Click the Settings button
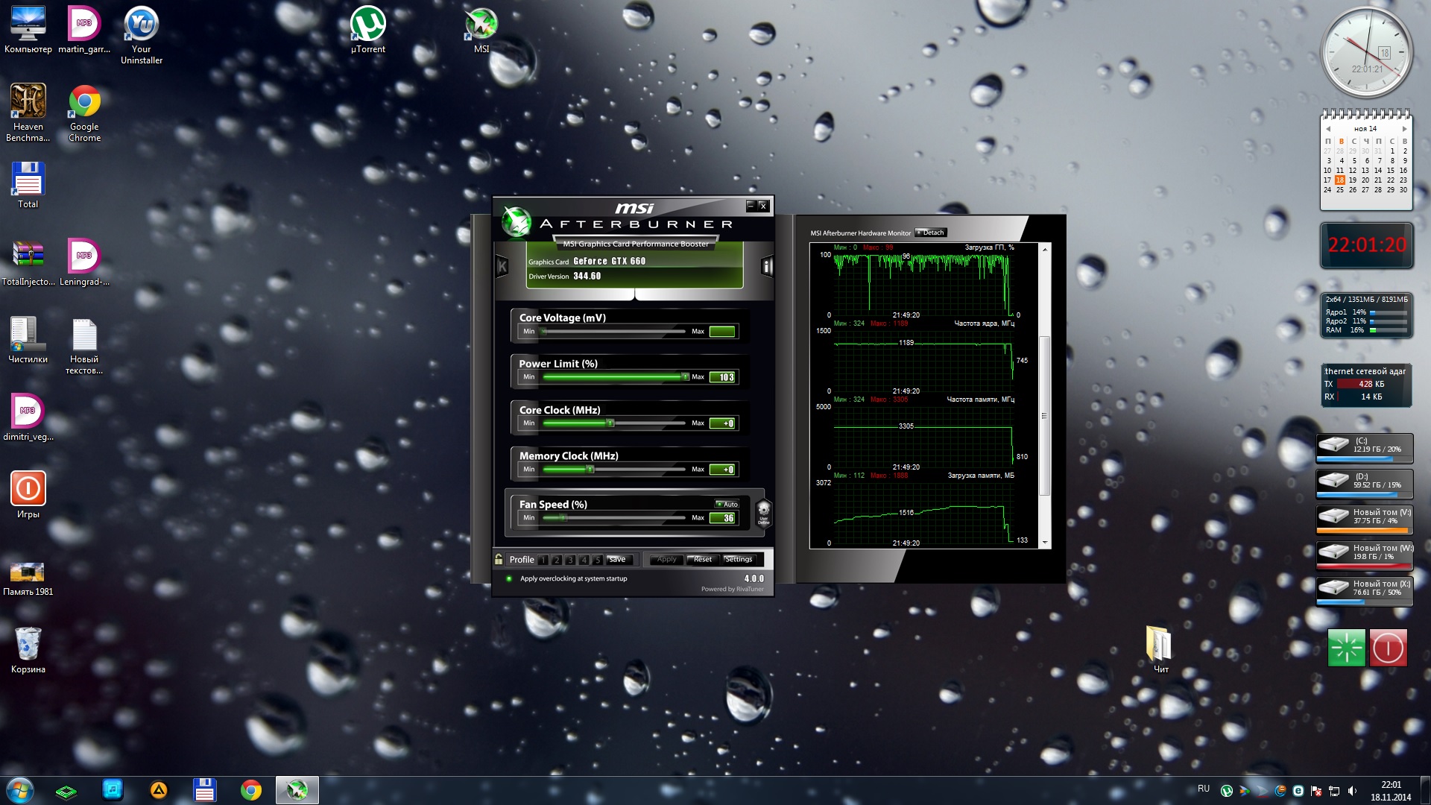This screenshot has height=805, width=1431. coord(739,560)
